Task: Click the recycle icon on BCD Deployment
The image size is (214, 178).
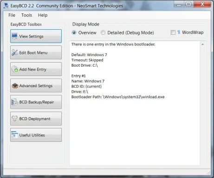Action: tap(14, 119)
